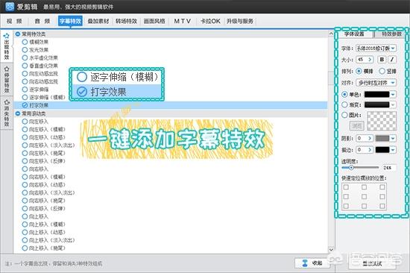Switch to the 特效参数 panel tab
This screenshot has width=410, height=273.
(391, 34)
